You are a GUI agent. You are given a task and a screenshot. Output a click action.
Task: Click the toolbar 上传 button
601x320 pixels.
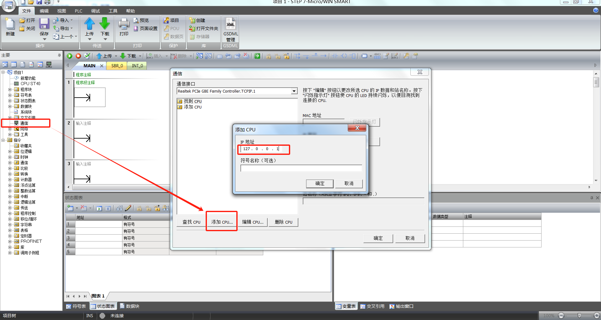coord(104,56)
